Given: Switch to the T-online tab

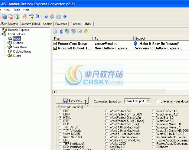Looking at the screenshot, I should 75,24.
